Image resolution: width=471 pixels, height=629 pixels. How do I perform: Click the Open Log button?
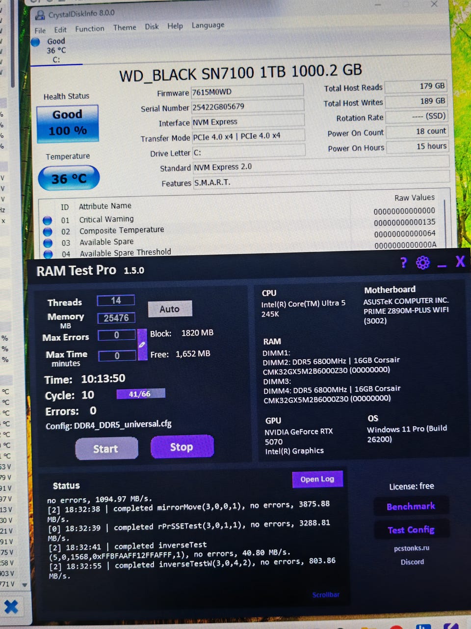click(317, 479)
